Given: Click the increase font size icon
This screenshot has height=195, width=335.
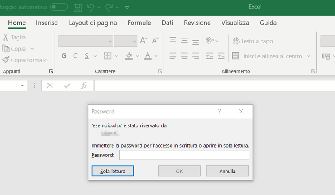Looking at the screenshot, I should [144, 40].
